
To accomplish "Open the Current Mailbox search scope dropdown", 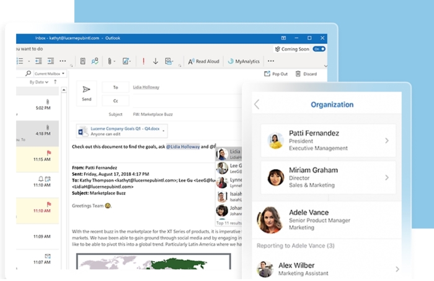I will point(50,74).
